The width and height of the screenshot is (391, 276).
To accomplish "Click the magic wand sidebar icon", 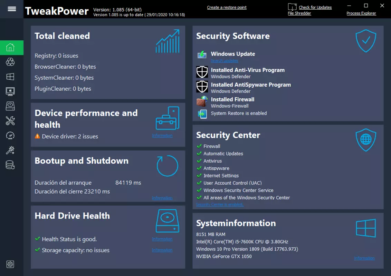I will [x=10, y=150].
